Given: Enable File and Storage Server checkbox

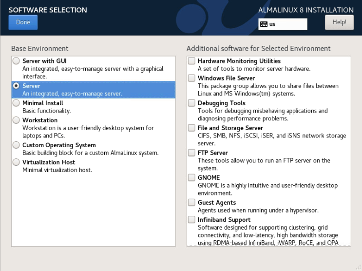Looking at the screenshot, I should (x=191, y=128).
